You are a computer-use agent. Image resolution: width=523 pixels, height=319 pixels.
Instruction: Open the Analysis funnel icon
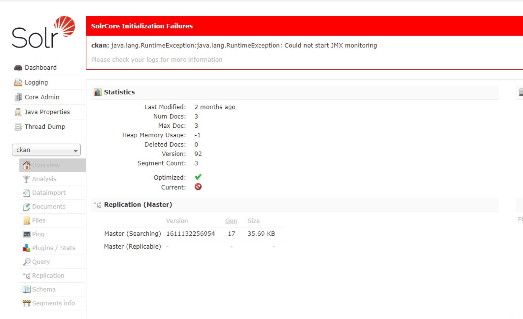point(27,179)
